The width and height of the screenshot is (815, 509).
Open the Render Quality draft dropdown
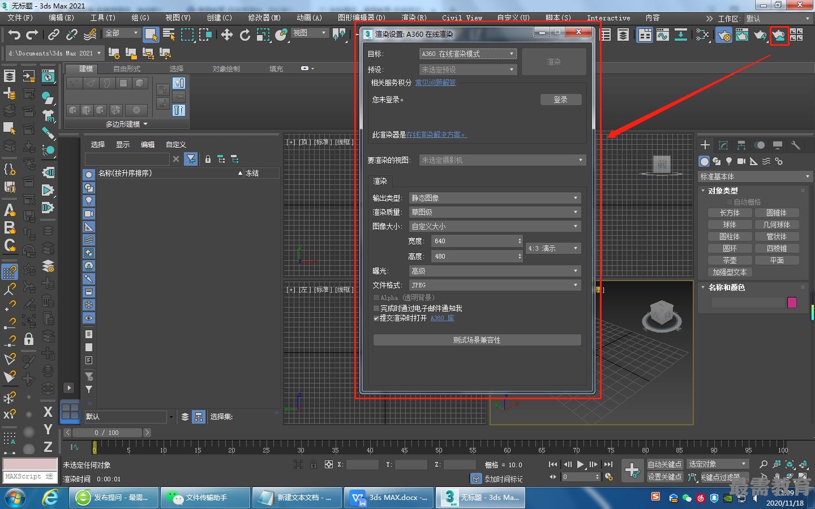[495, 212]
